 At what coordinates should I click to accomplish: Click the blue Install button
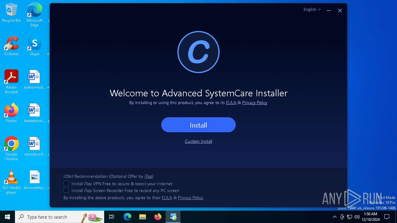point(198,125)
